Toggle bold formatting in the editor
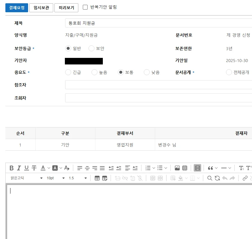The width and height of the screenshot is (252, 239). pyautogui.click(x=12, y=168)
